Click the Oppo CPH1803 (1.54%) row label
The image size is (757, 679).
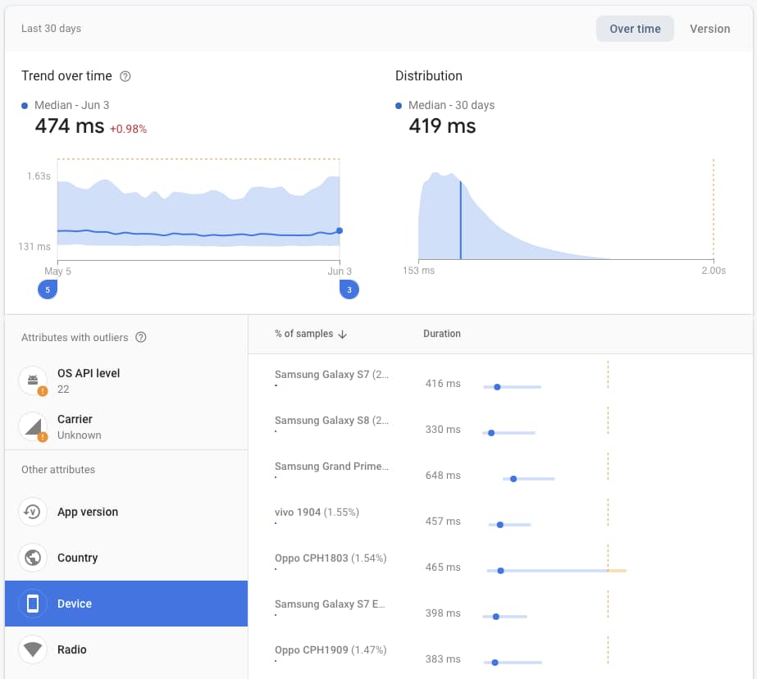pyautogui.click(x=331, y=558)
